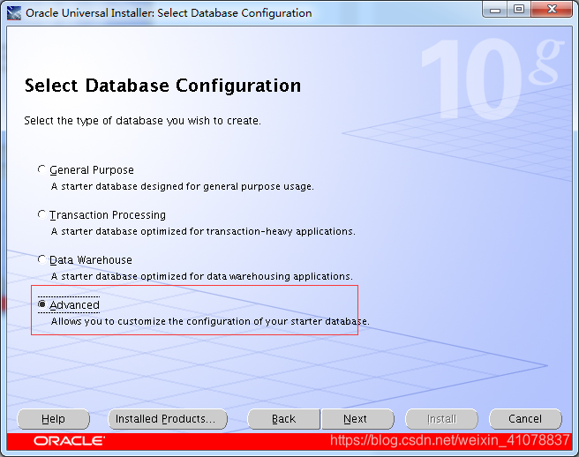Click the Oracle installer title bar icon
579x457 pixels.
coord(14,13)
